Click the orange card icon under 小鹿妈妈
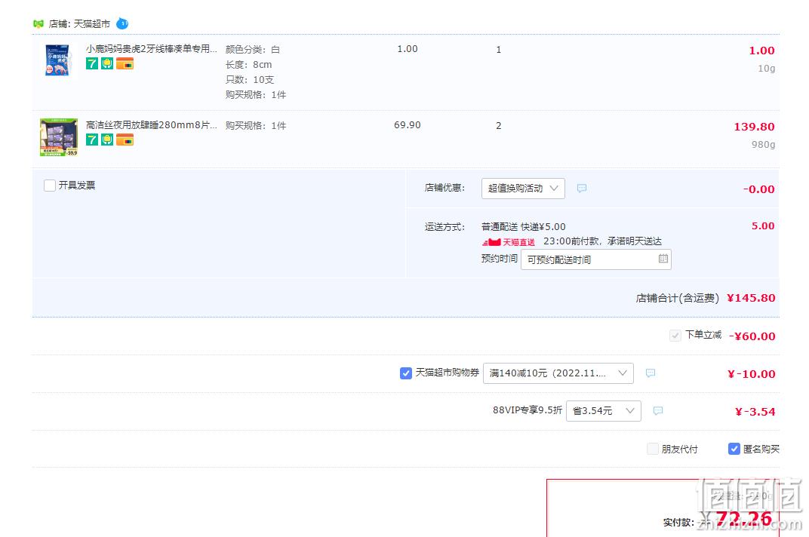The image size is (809, 537). [x=125, y=63]
